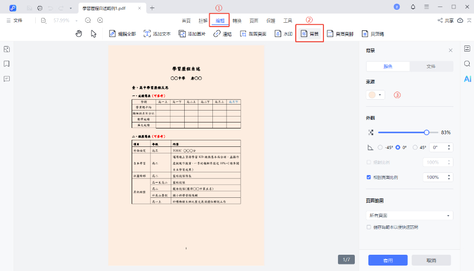474x271 pixels.
Task: Open the background color source dropdown
Action: click(374, 95)
